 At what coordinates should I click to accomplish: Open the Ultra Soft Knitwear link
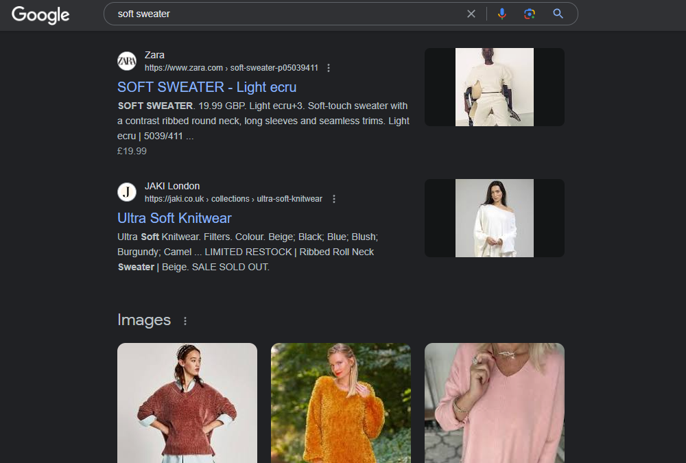tap(174, 217)
